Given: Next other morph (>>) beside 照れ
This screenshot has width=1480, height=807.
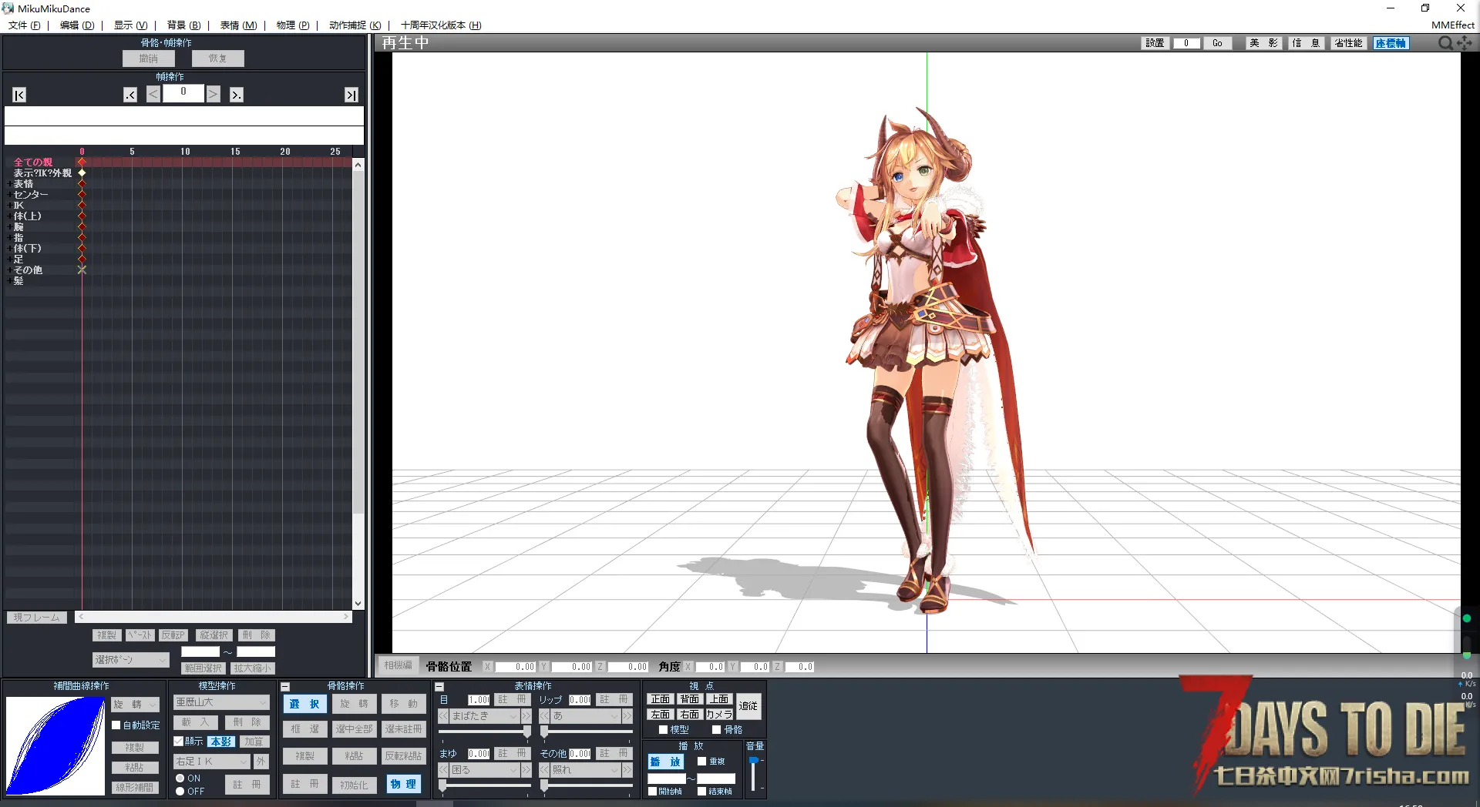Looking at the screenshot, I should [x=627, y=770].
